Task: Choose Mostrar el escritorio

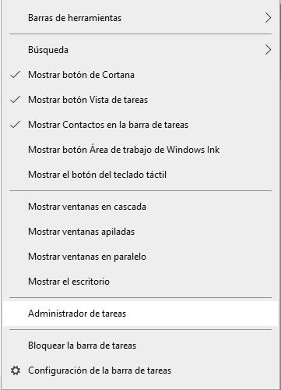Action: (x=140, y=282)
